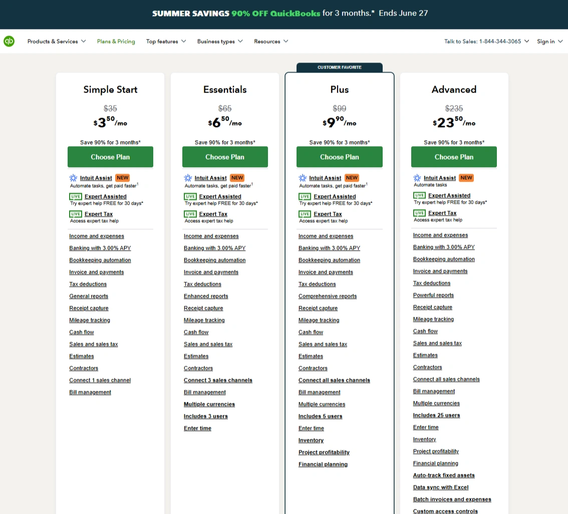Click the NEW badge in Plus plan

(x=352, y=178)
